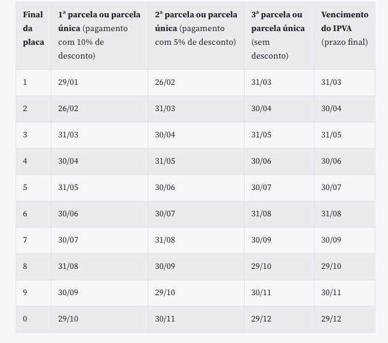Click Vencimento date for plate ending 0
The image size is (388, 343).
[x=331, y=319]
